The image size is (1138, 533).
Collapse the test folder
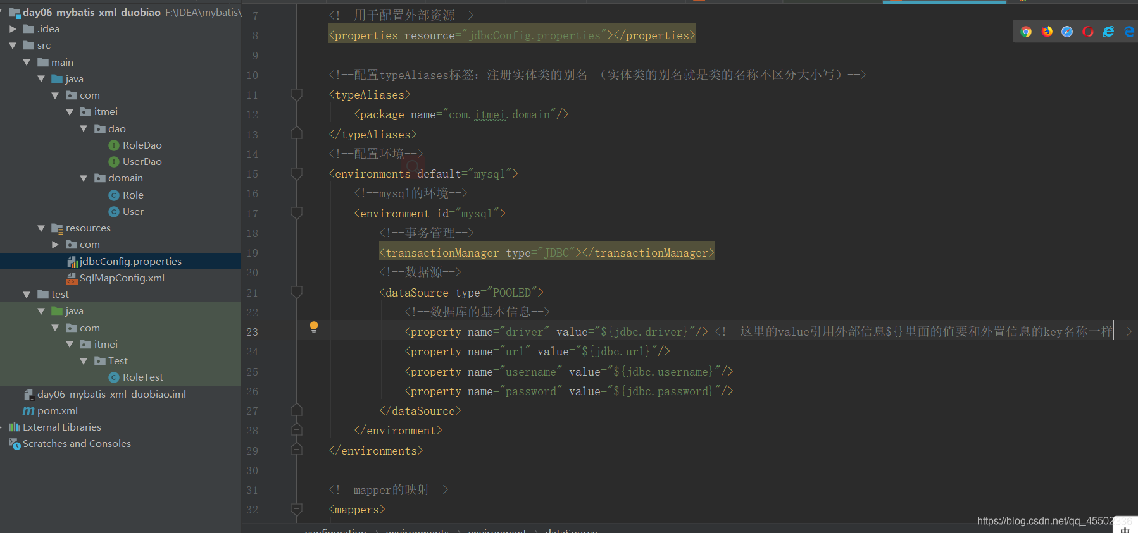point(27,295)
